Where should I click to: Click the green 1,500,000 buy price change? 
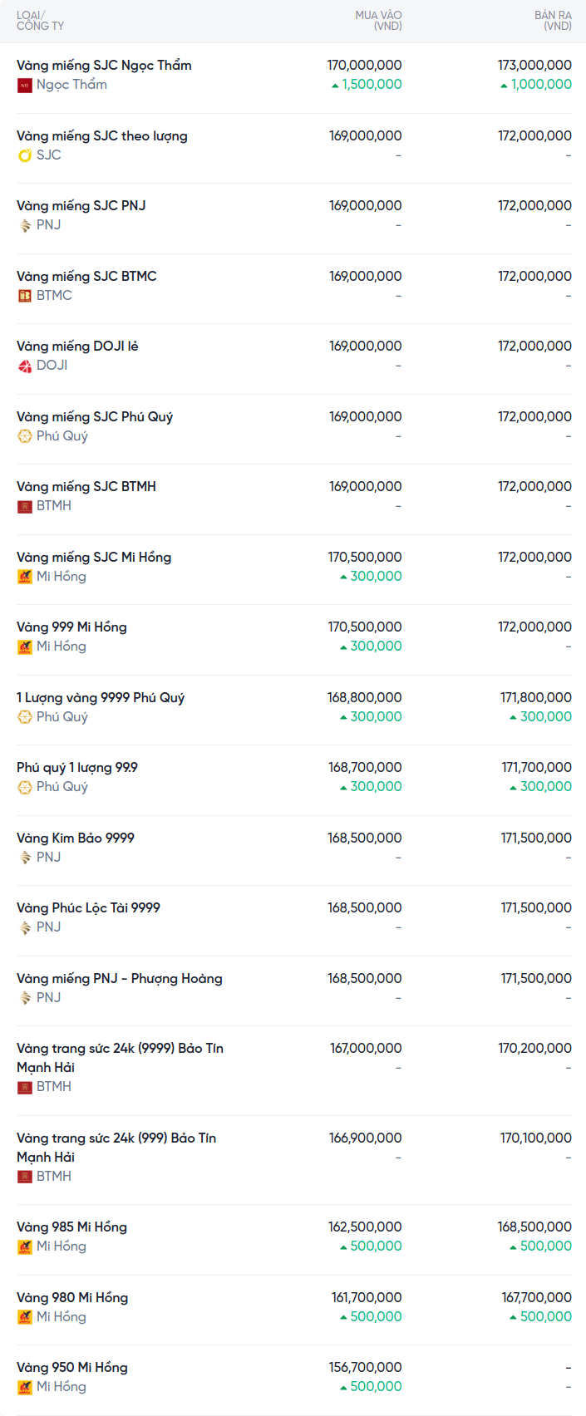point(371,85)
